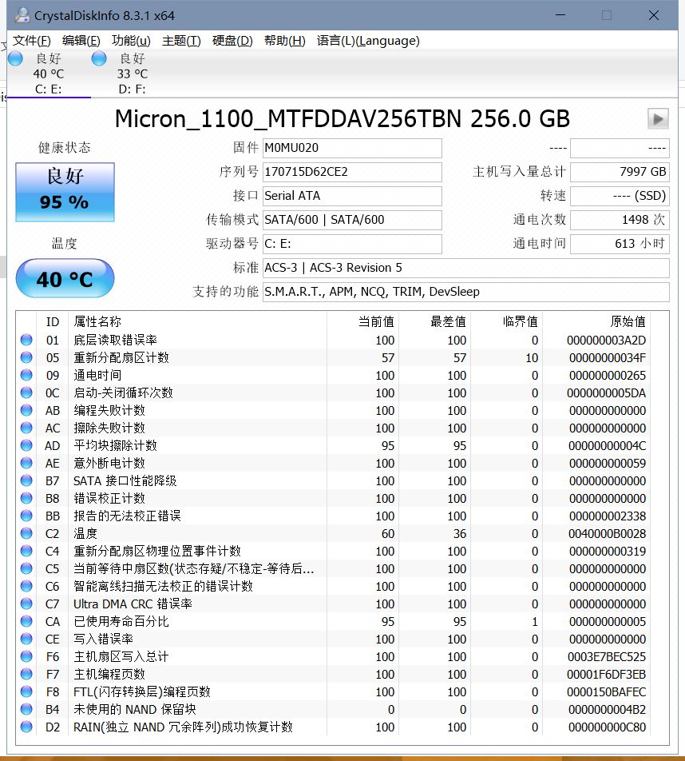Select the D: F: disk status orb
This screenshot has width=685, height=761.
(100, 58)
